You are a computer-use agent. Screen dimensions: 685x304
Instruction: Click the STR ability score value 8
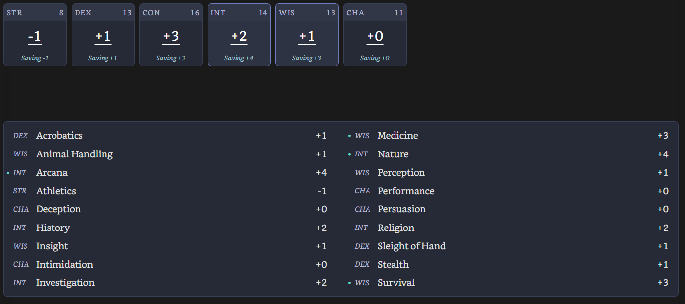pos(61,13)
